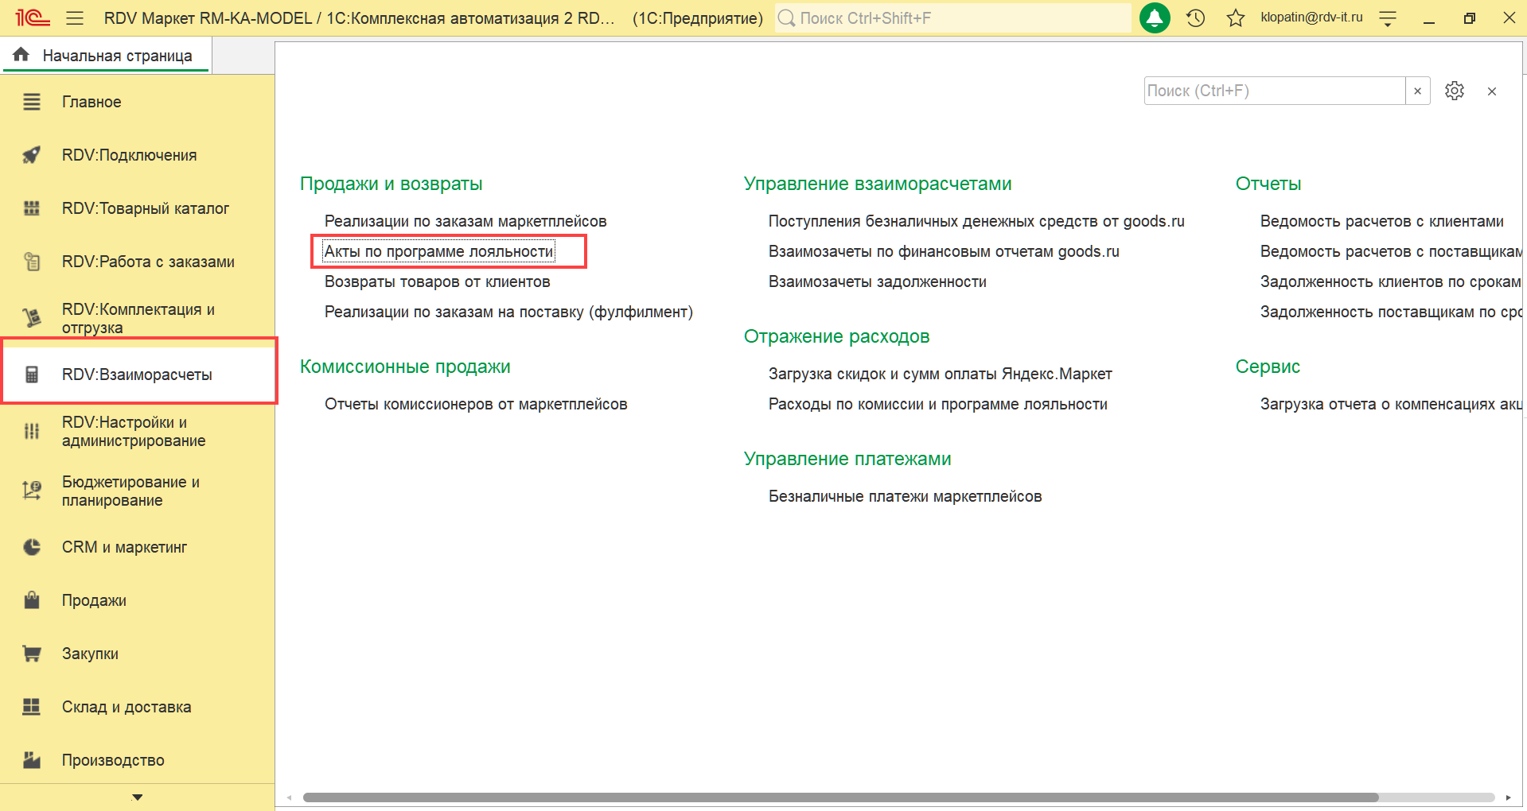Select the RDV:Взаиморасчеты section
1527x811 pixels.
point(137,374)
